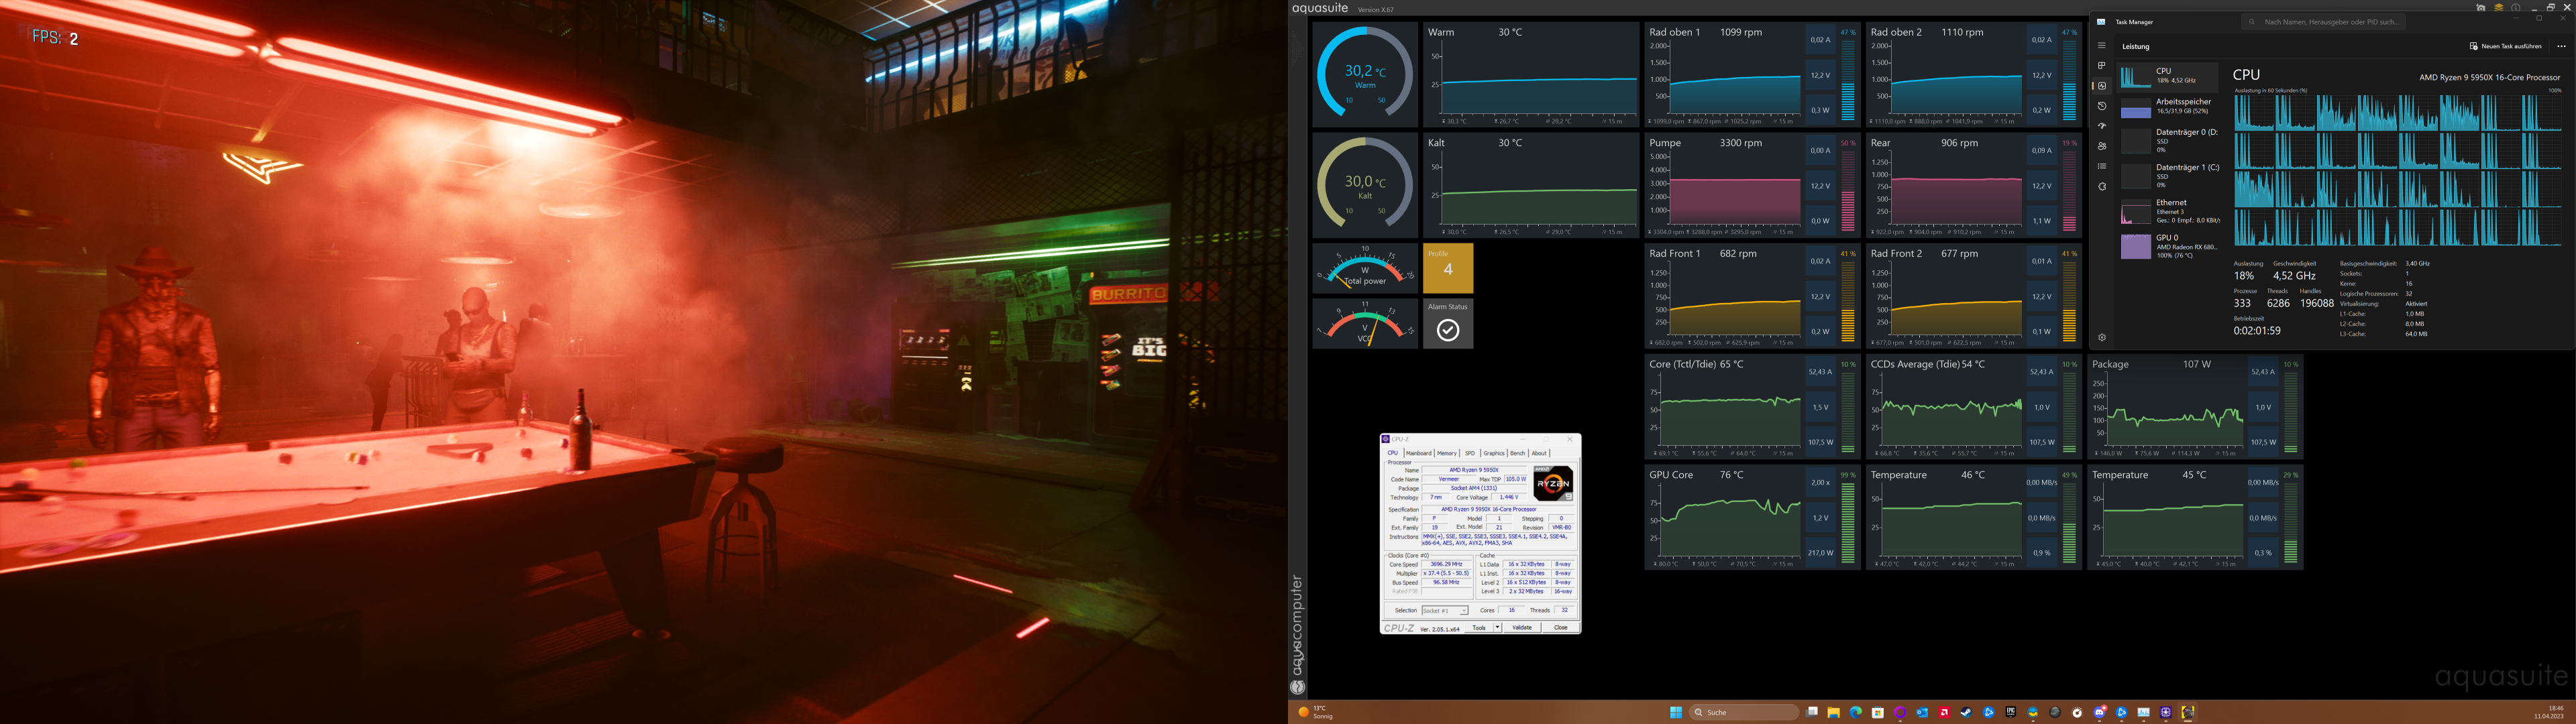Viewport: 2576px width, 724px height.
Task: Select Profile 4 in aquasuite
Action: pyautogui.click(x=1448, y=267)
